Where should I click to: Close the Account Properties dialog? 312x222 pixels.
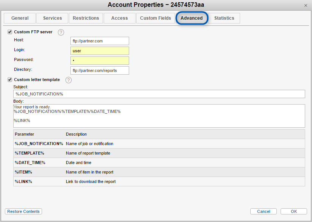306,5
